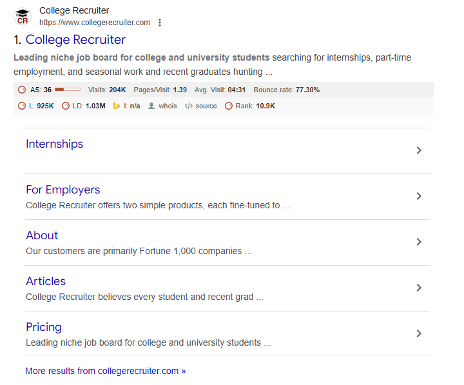The width and height of the screenshot is (464, 385).
Task: Click the LD: 1.03M value
Action: (89, 106)
